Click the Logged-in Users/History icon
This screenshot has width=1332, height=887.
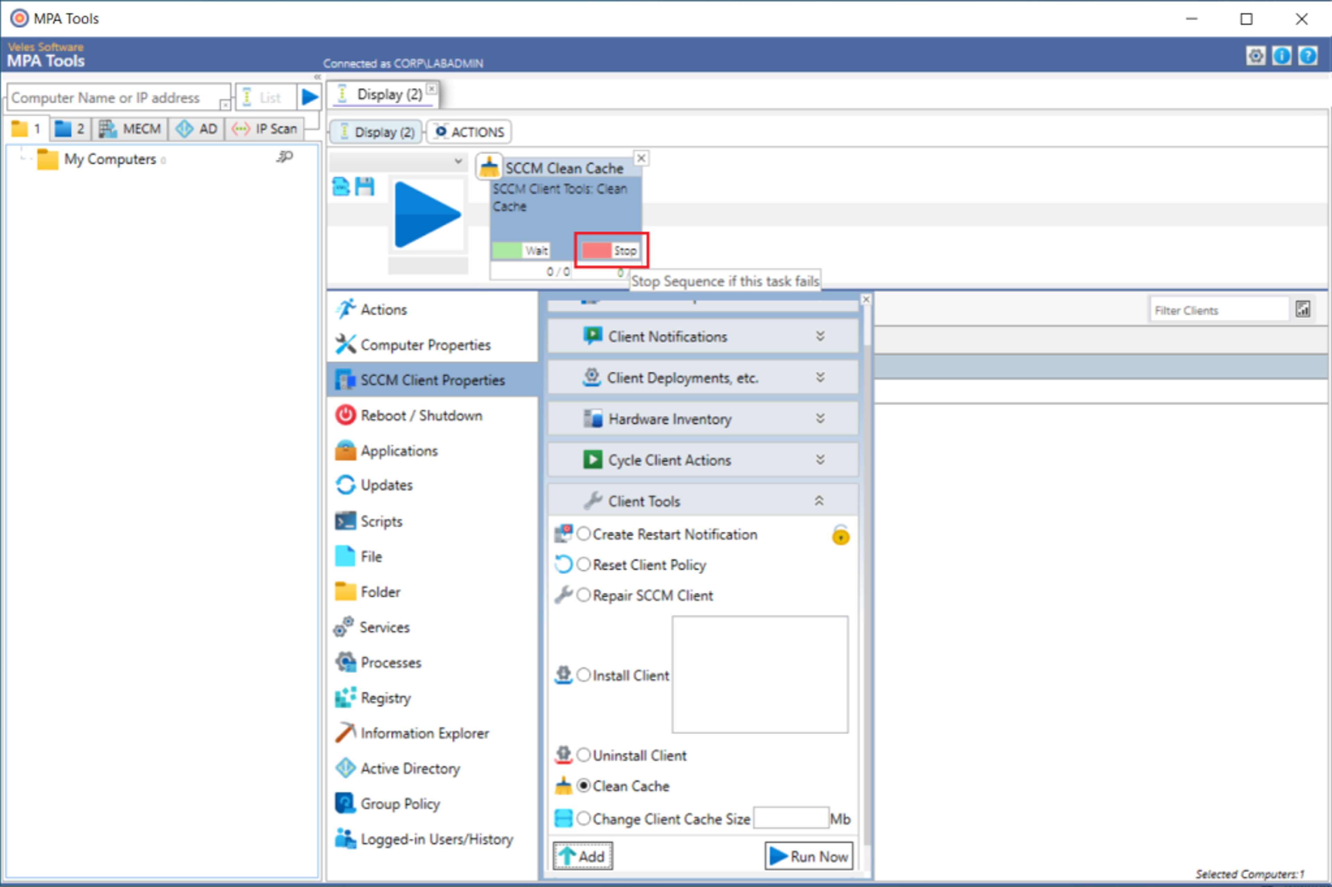[345, 839]
